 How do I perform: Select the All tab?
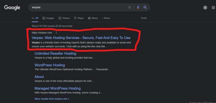coord(35,18)
